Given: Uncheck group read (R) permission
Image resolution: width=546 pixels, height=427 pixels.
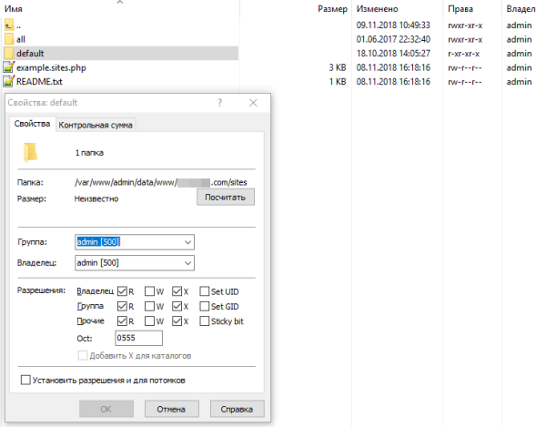Looking at the screenshot, I should pyautogui.click(x=122, y=306).
